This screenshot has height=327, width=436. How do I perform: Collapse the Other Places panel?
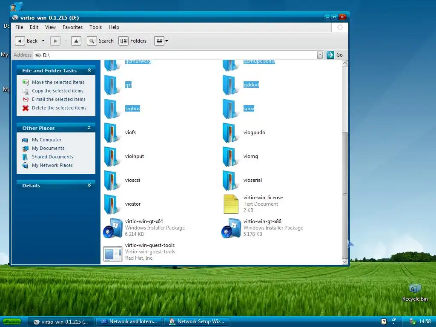(x=89, y=128)
